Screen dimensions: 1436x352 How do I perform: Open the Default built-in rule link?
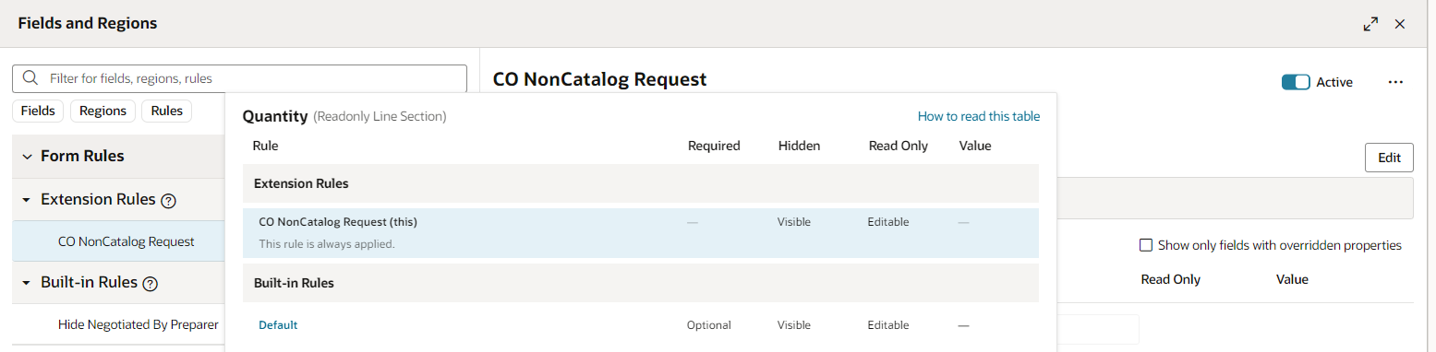[278, 325]
